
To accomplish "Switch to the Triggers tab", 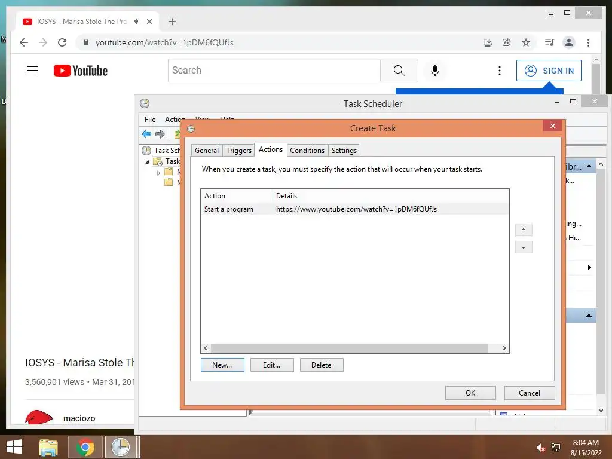I will coord(238,151).
